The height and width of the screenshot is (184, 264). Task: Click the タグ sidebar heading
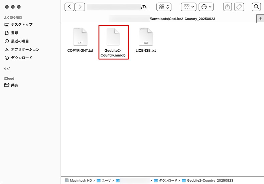click(x=7, y=68)
